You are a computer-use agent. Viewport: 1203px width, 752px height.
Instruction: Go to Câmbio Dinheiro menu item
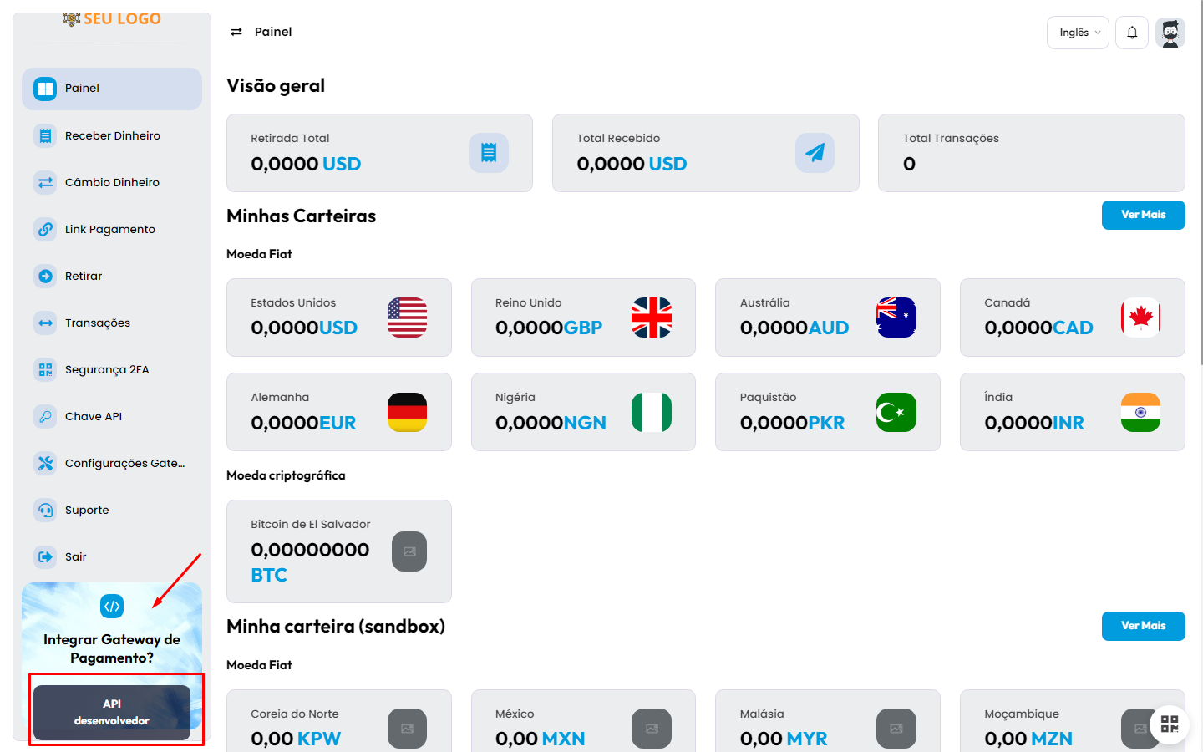coord(112,182)
